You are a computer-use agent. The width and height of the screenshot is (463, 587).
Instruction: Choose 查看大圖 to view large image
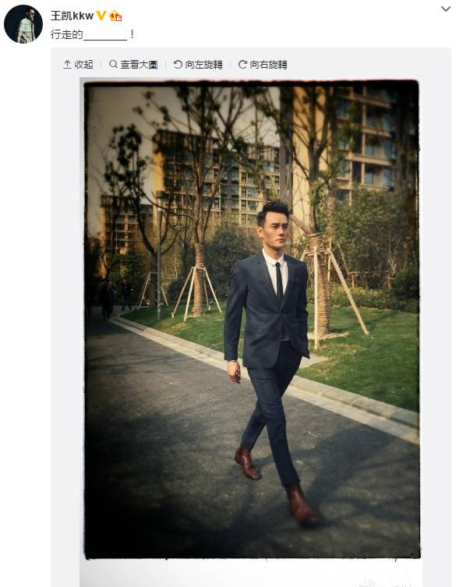coord(139,65)
